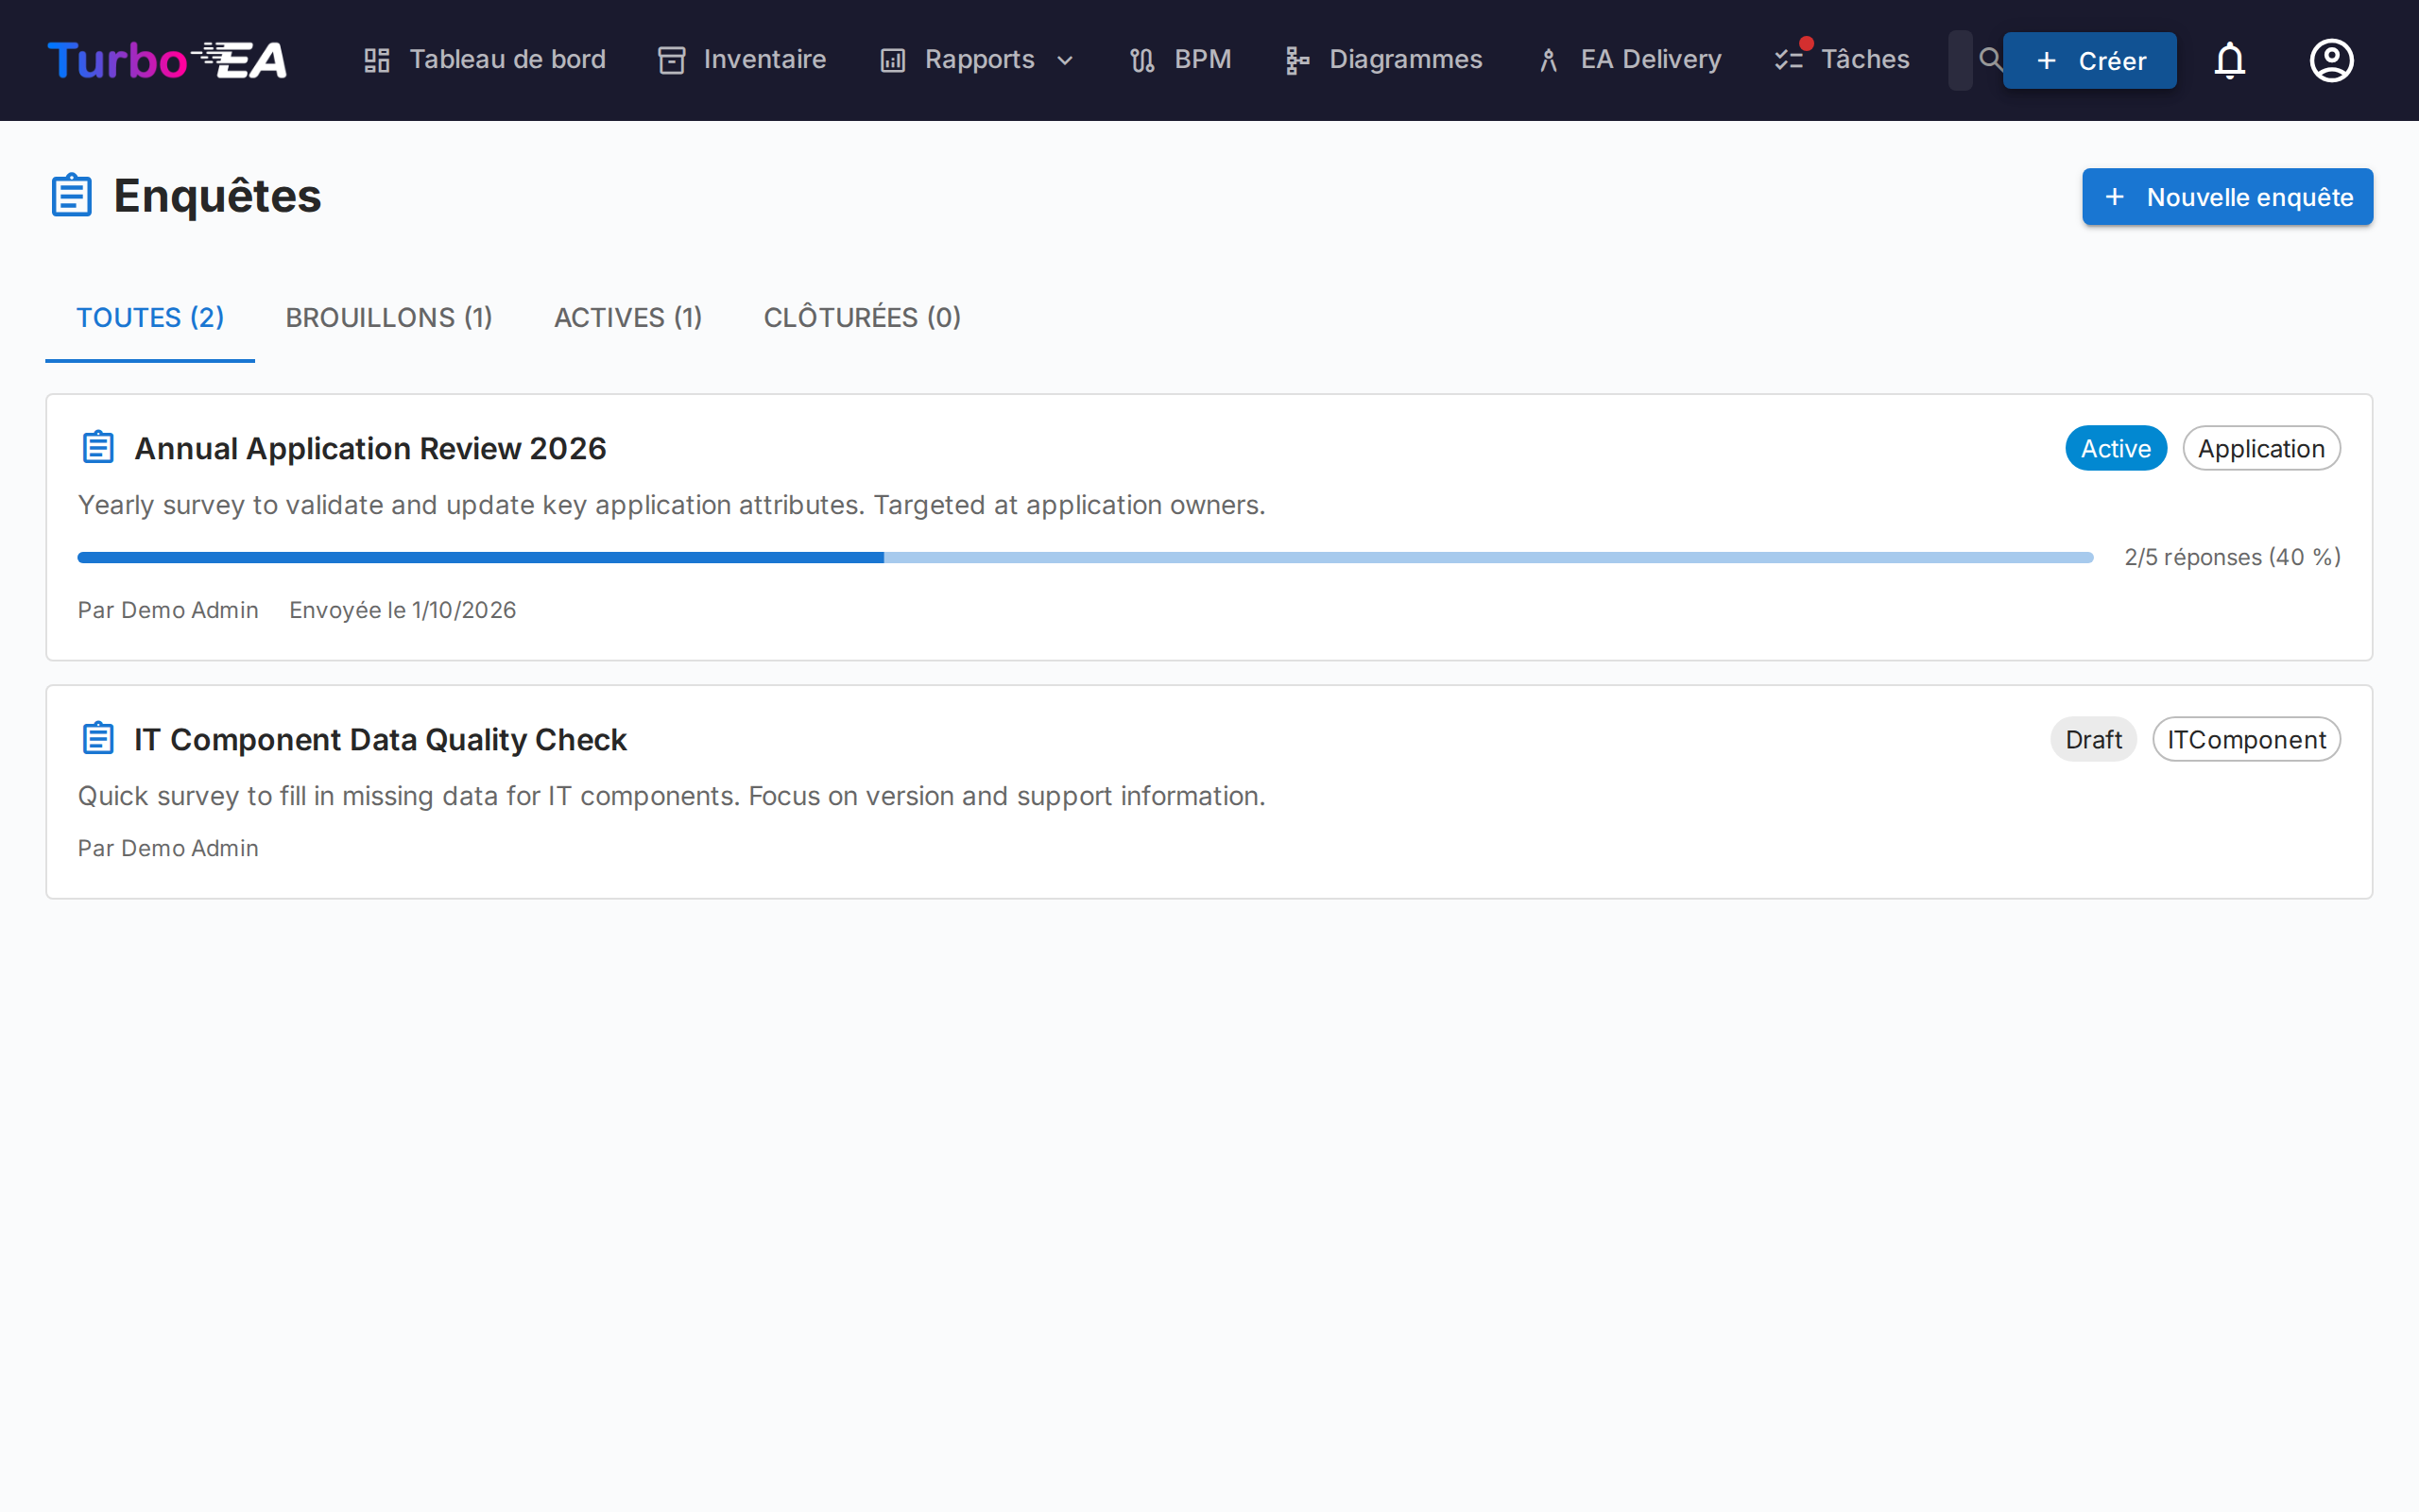Click the Diagrammes hierarchy icon

point(1296,60)
